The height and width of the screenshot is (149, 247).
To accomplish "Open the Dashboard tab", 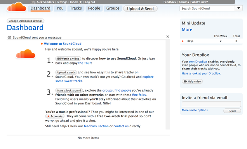I will (40, 8).
